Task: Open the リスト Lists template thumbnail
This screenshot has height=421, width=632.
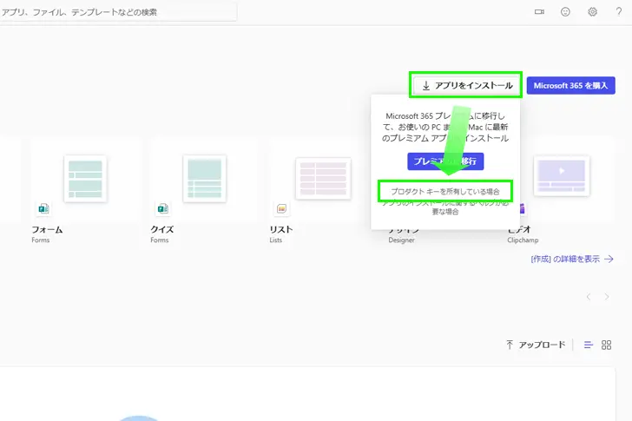Action: pyautogui.click(x=323, y=179)
